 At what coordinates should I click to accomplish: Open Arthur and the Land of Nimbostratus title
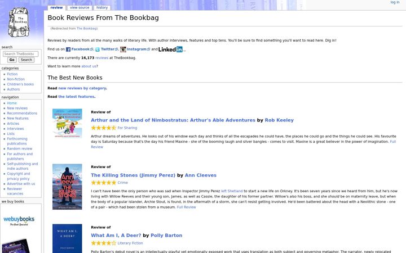click(x=173, y=120)
